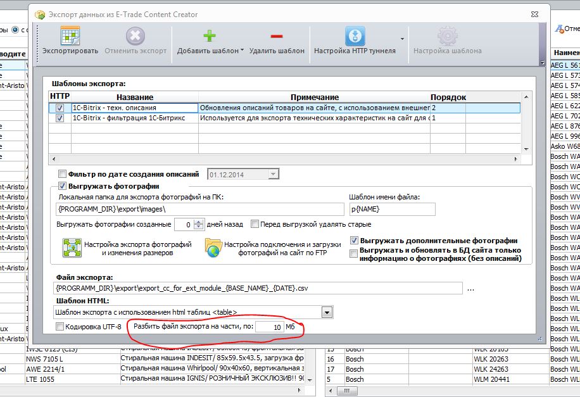
Task: Click the Примечание column header
Action: (315, 97)
